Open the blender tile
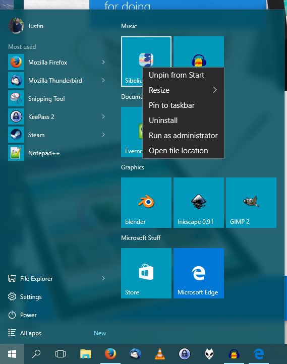Viewport: 287px width, 364px height. pyautogui.click(x=146, y=203)
